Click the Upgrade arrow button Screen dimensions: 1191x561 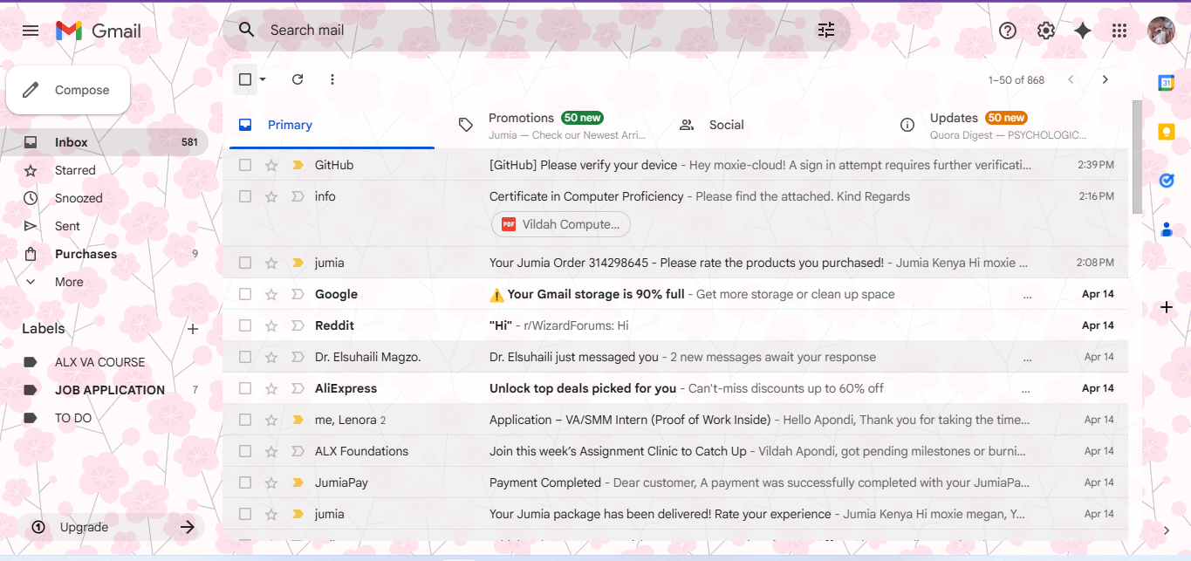187,527
